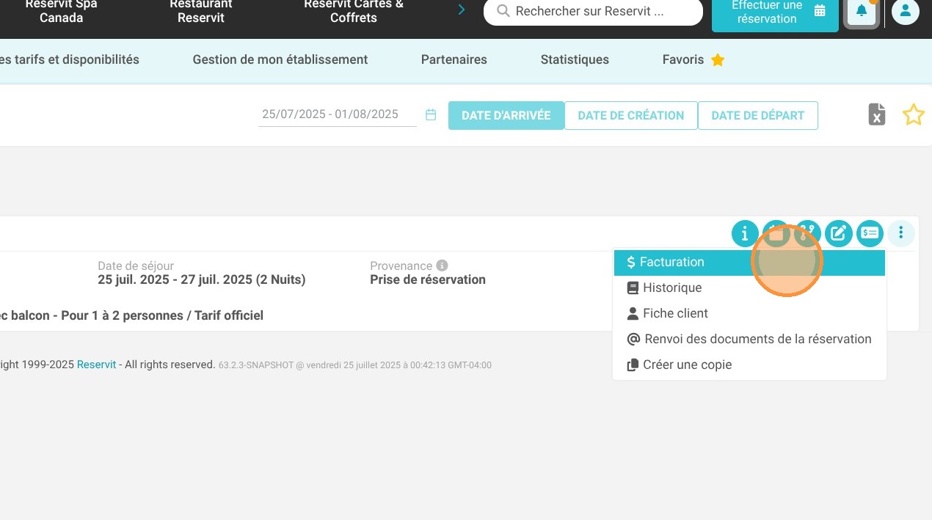This screenshot has height=520, width=932.
Task: Go to the Statistiques menu
Action: (575, 59)
